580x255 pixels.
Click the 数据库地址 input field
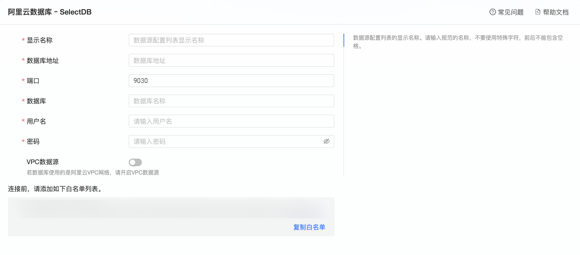pyautogui.click(x=231, y=60)
